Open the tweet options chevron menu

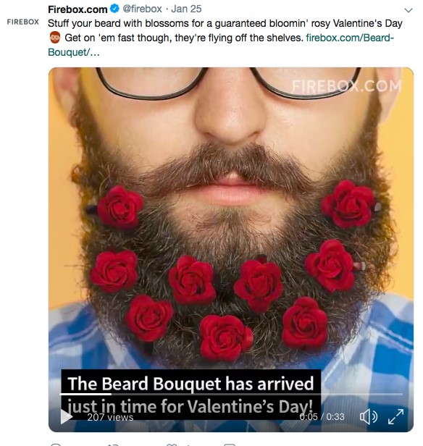point(409,10)
